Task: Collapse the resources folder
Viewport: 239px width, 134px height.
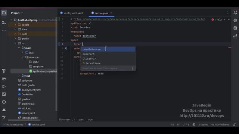Action: [22, 57]
